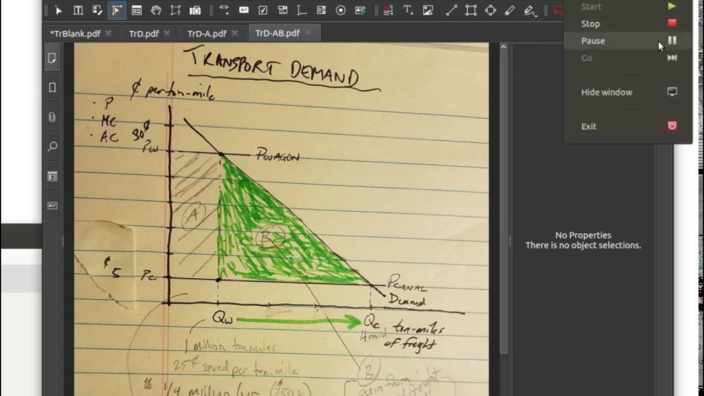
Task: Choose the edit text tool
Action: pyautogui.click(x=97, y=10)
